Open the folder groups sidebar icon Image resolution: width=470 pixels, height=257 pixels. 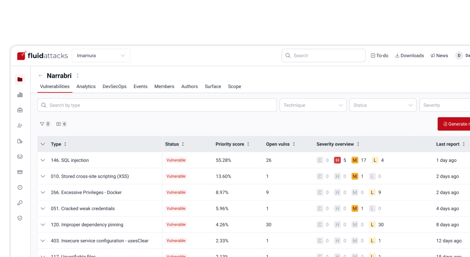tap(20, 79)
